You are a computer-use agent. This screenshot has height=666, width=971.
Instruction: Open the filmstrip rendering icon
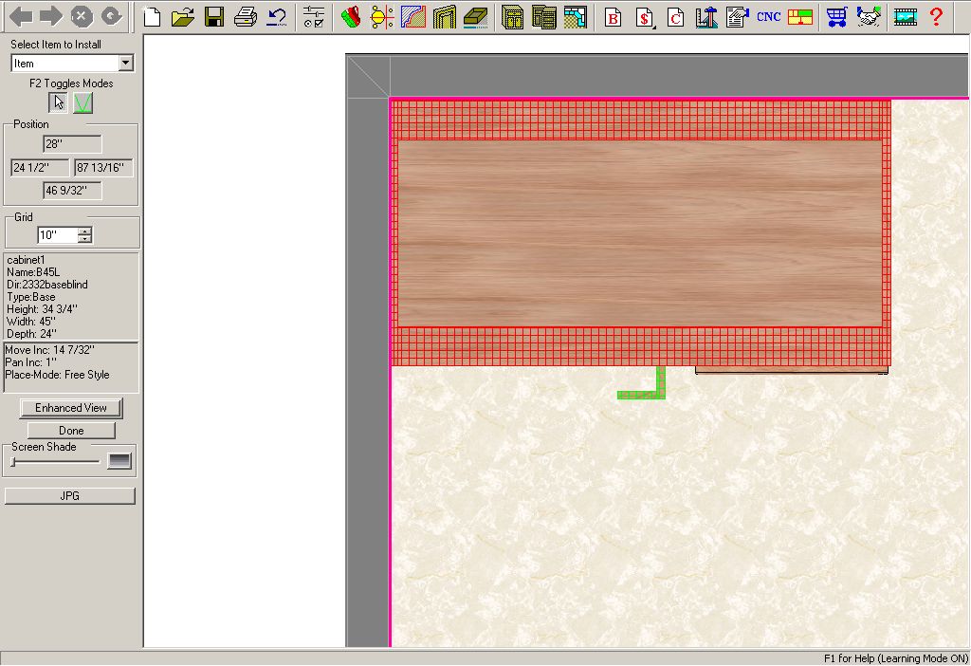pyautogui.click(x=906, y=17)
